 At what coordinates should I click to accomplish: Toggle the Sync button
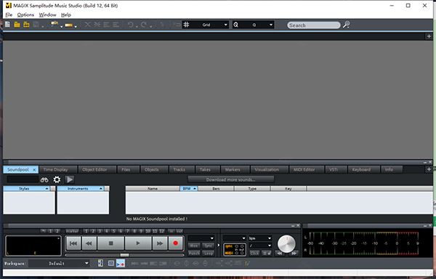[208, 246]
